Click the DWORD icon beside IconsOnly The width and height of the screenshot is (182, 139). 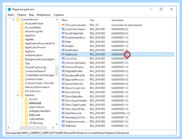[x=63, y=59]
